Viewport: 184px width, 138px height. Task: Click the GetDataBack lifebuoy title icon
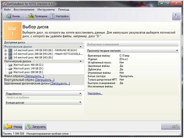(4, 4)
